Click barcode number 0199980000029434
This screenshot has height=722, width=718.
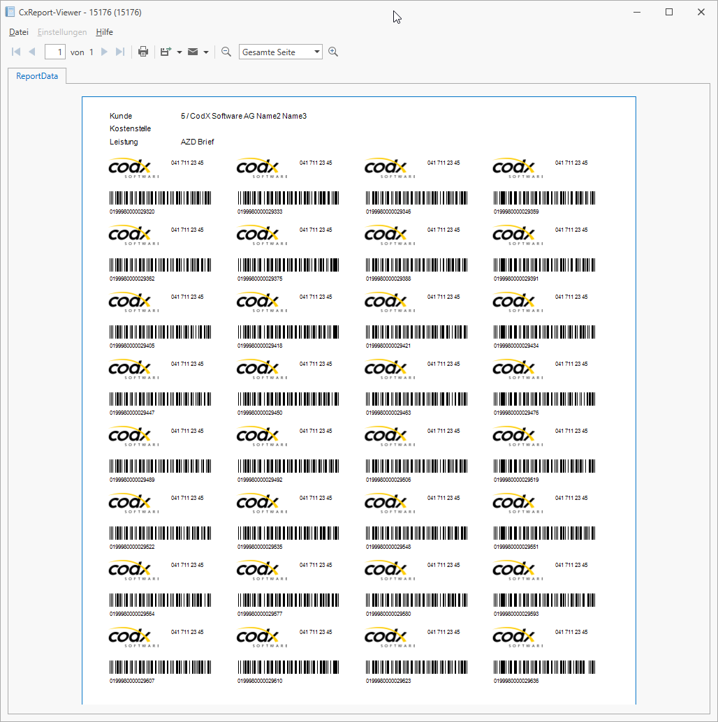coord(516,346)
